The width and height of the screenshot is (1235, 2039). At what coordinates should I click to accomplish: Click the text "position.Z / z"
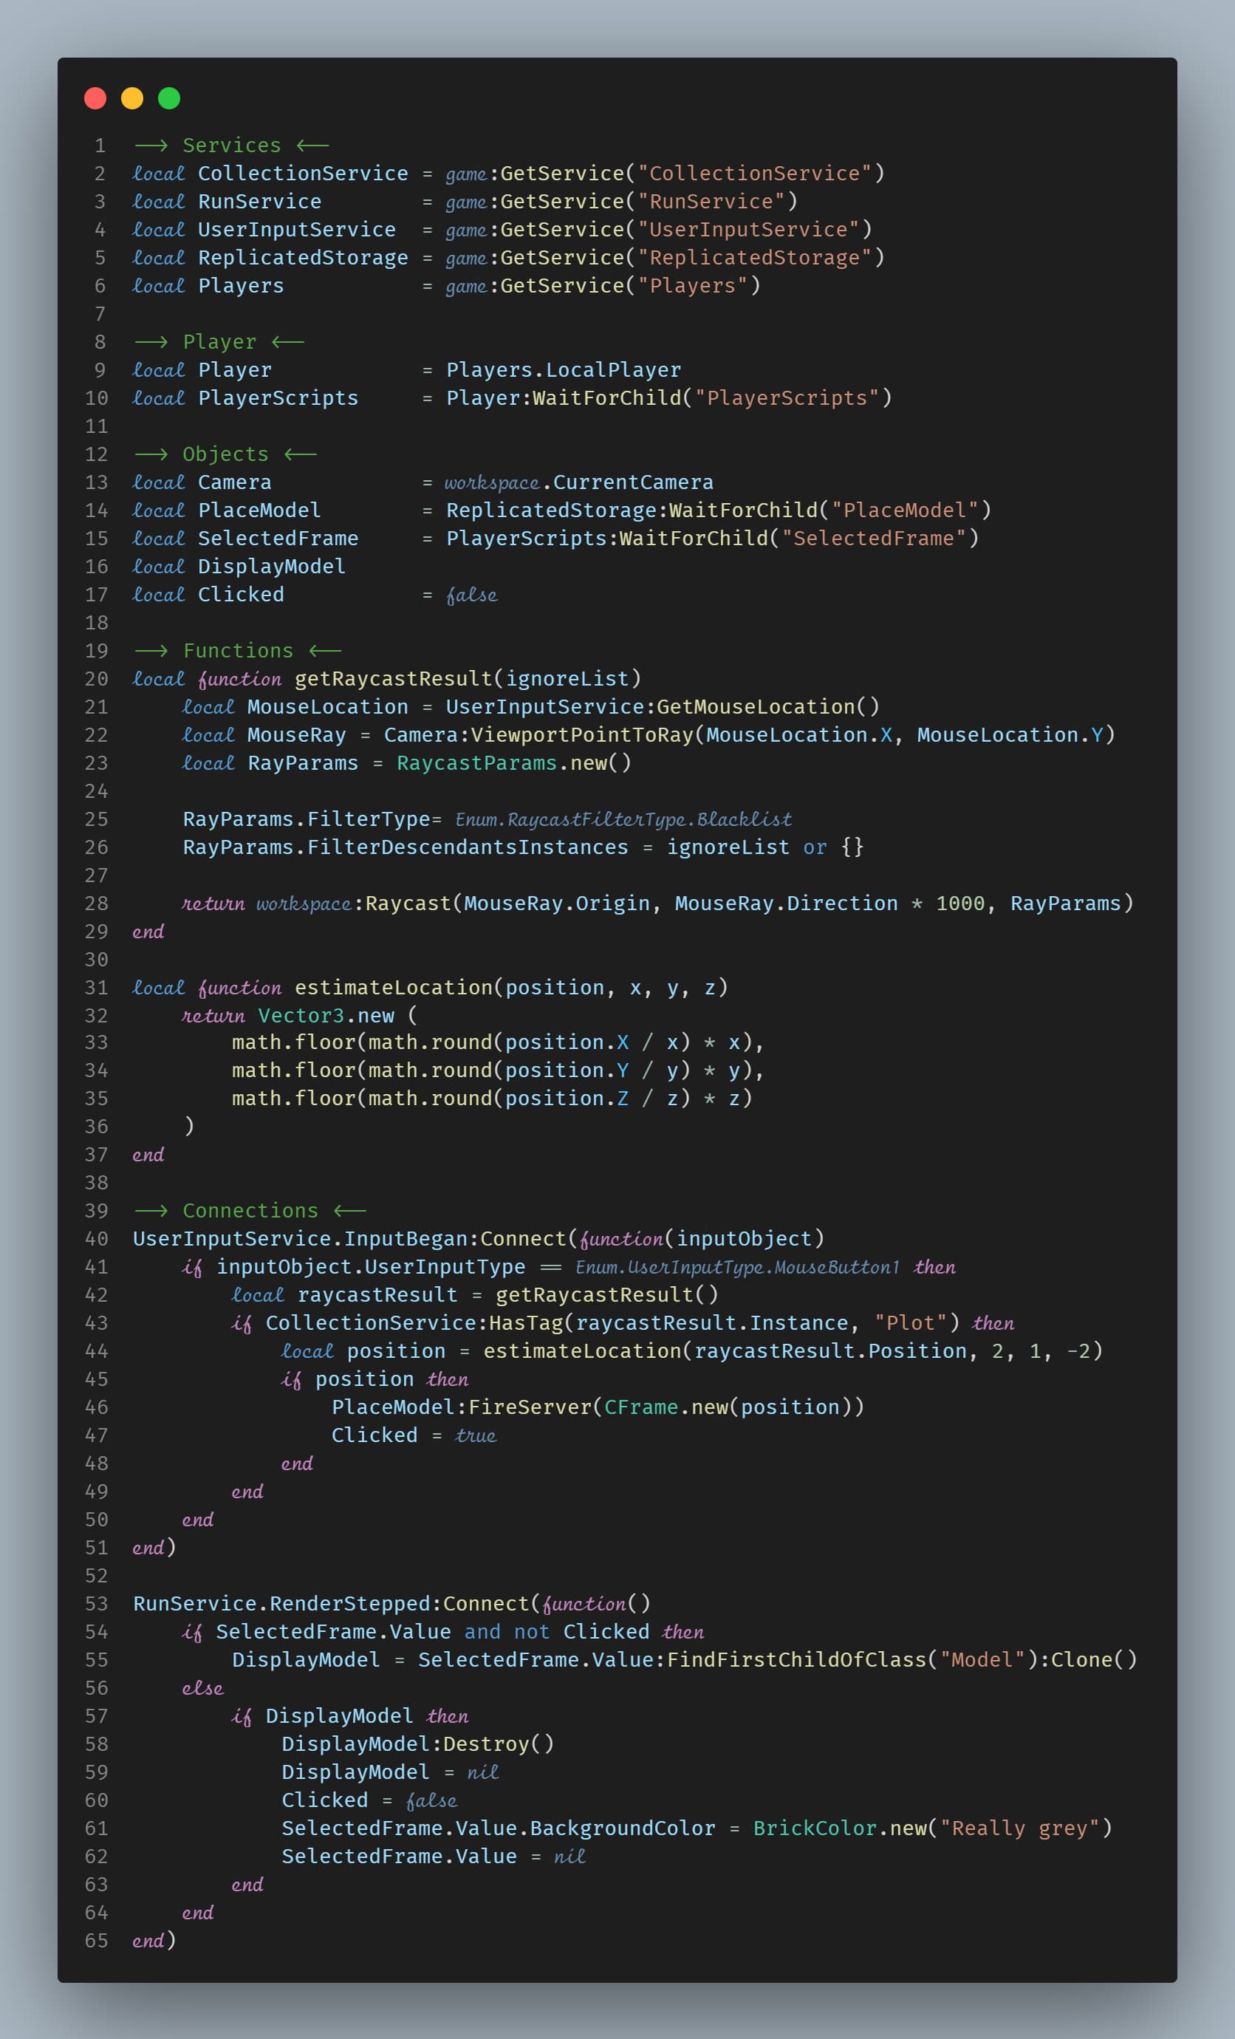[x=592, y=1099]
